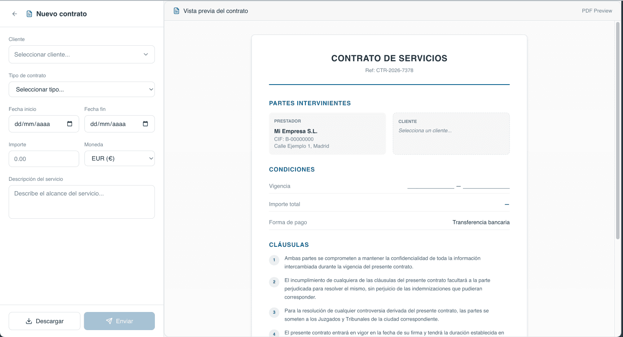Screen dimensions: 623x337
Task: Click the document icon in Vista previa header
Action: pos(176,10)
